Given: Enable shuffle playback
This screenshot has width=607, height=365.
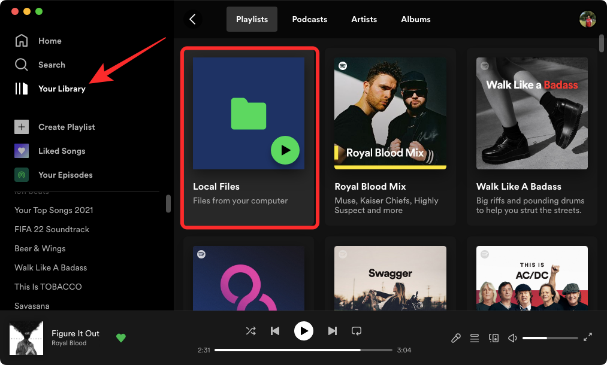Looking at the screenshot, I should click(x=251, y=331).
